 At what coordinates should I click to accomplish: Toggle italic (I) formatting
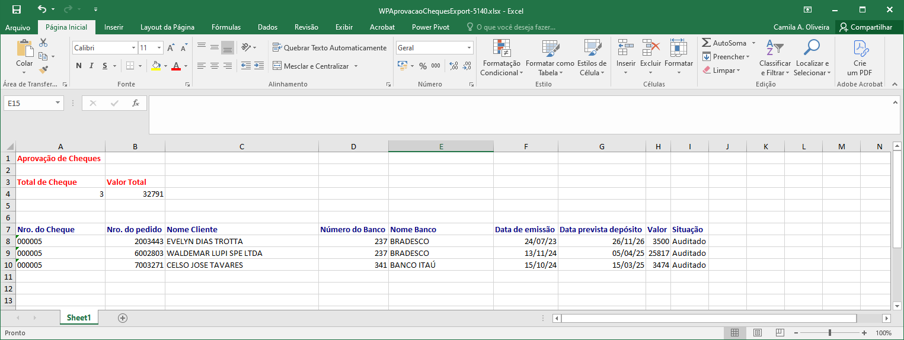[92, 66]
